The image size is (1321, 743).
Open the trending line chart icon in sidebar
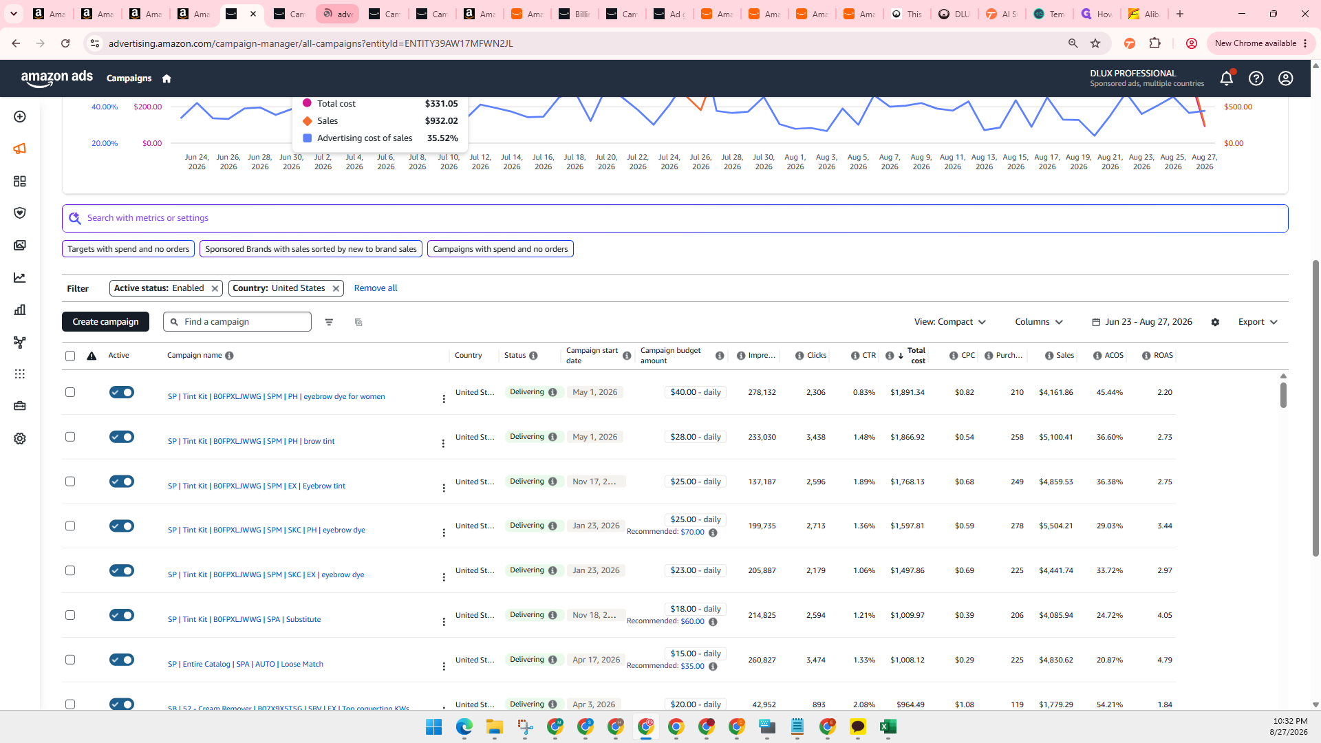coord(20,278)
